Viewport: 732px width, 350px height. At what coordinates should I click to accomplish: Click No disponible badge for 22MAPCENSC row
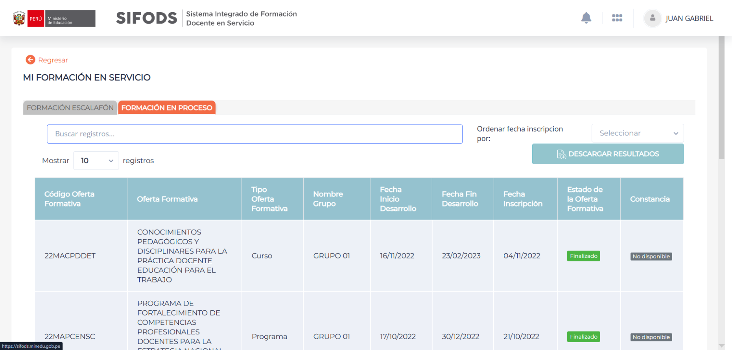pos(651,337)
